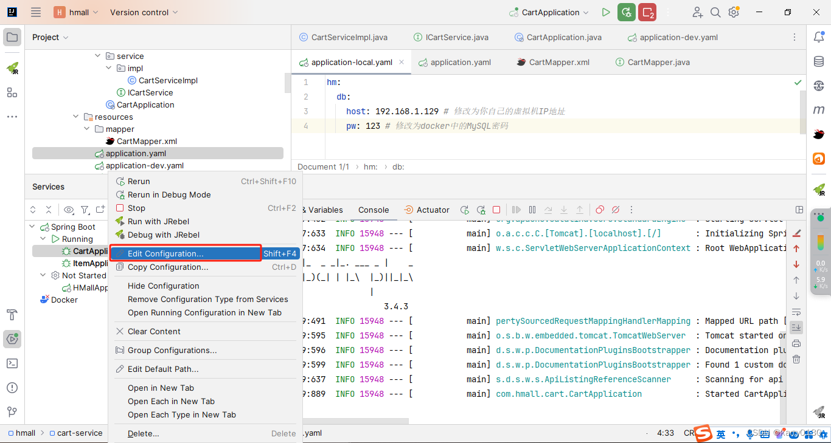This screenshot has height=443, width=831.
Task: Expand the Not Started group in Services
Action: pyautogui.click(x=42, y=275)
